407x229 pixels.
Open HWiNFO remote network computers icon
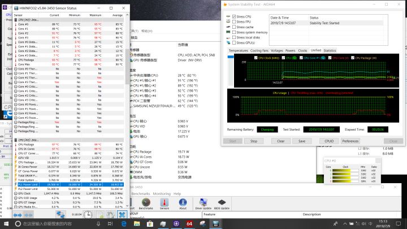60,214
